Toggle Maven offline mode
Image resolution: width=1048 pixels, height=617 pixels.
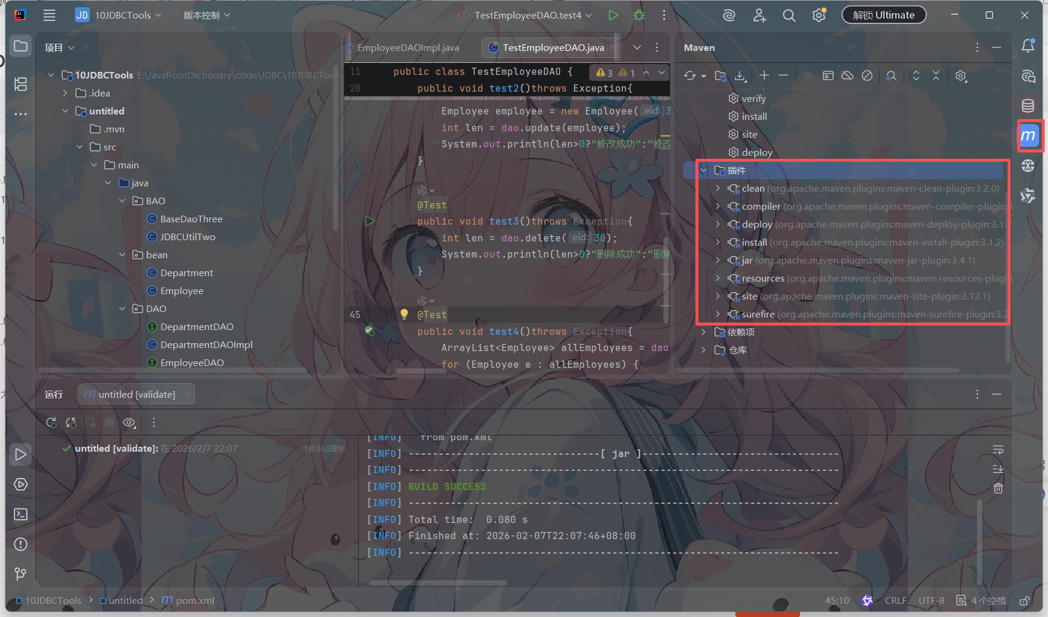pyautogui.click(x=847, y=76)
